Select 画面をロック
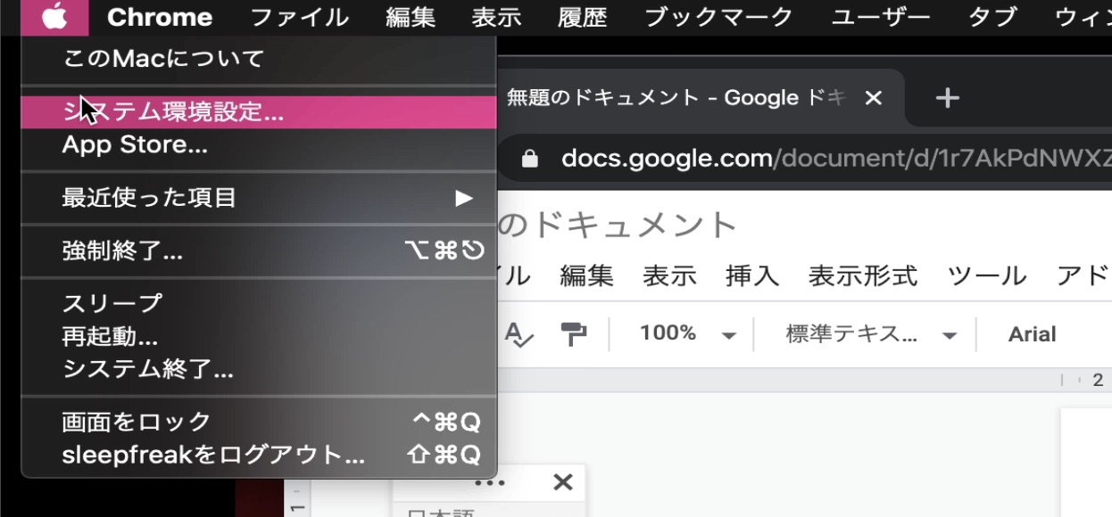Screen dimensions: 1112x517 259,421
